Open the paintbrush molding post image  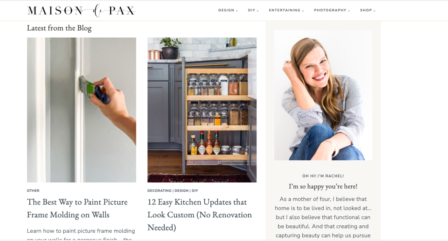81,110
